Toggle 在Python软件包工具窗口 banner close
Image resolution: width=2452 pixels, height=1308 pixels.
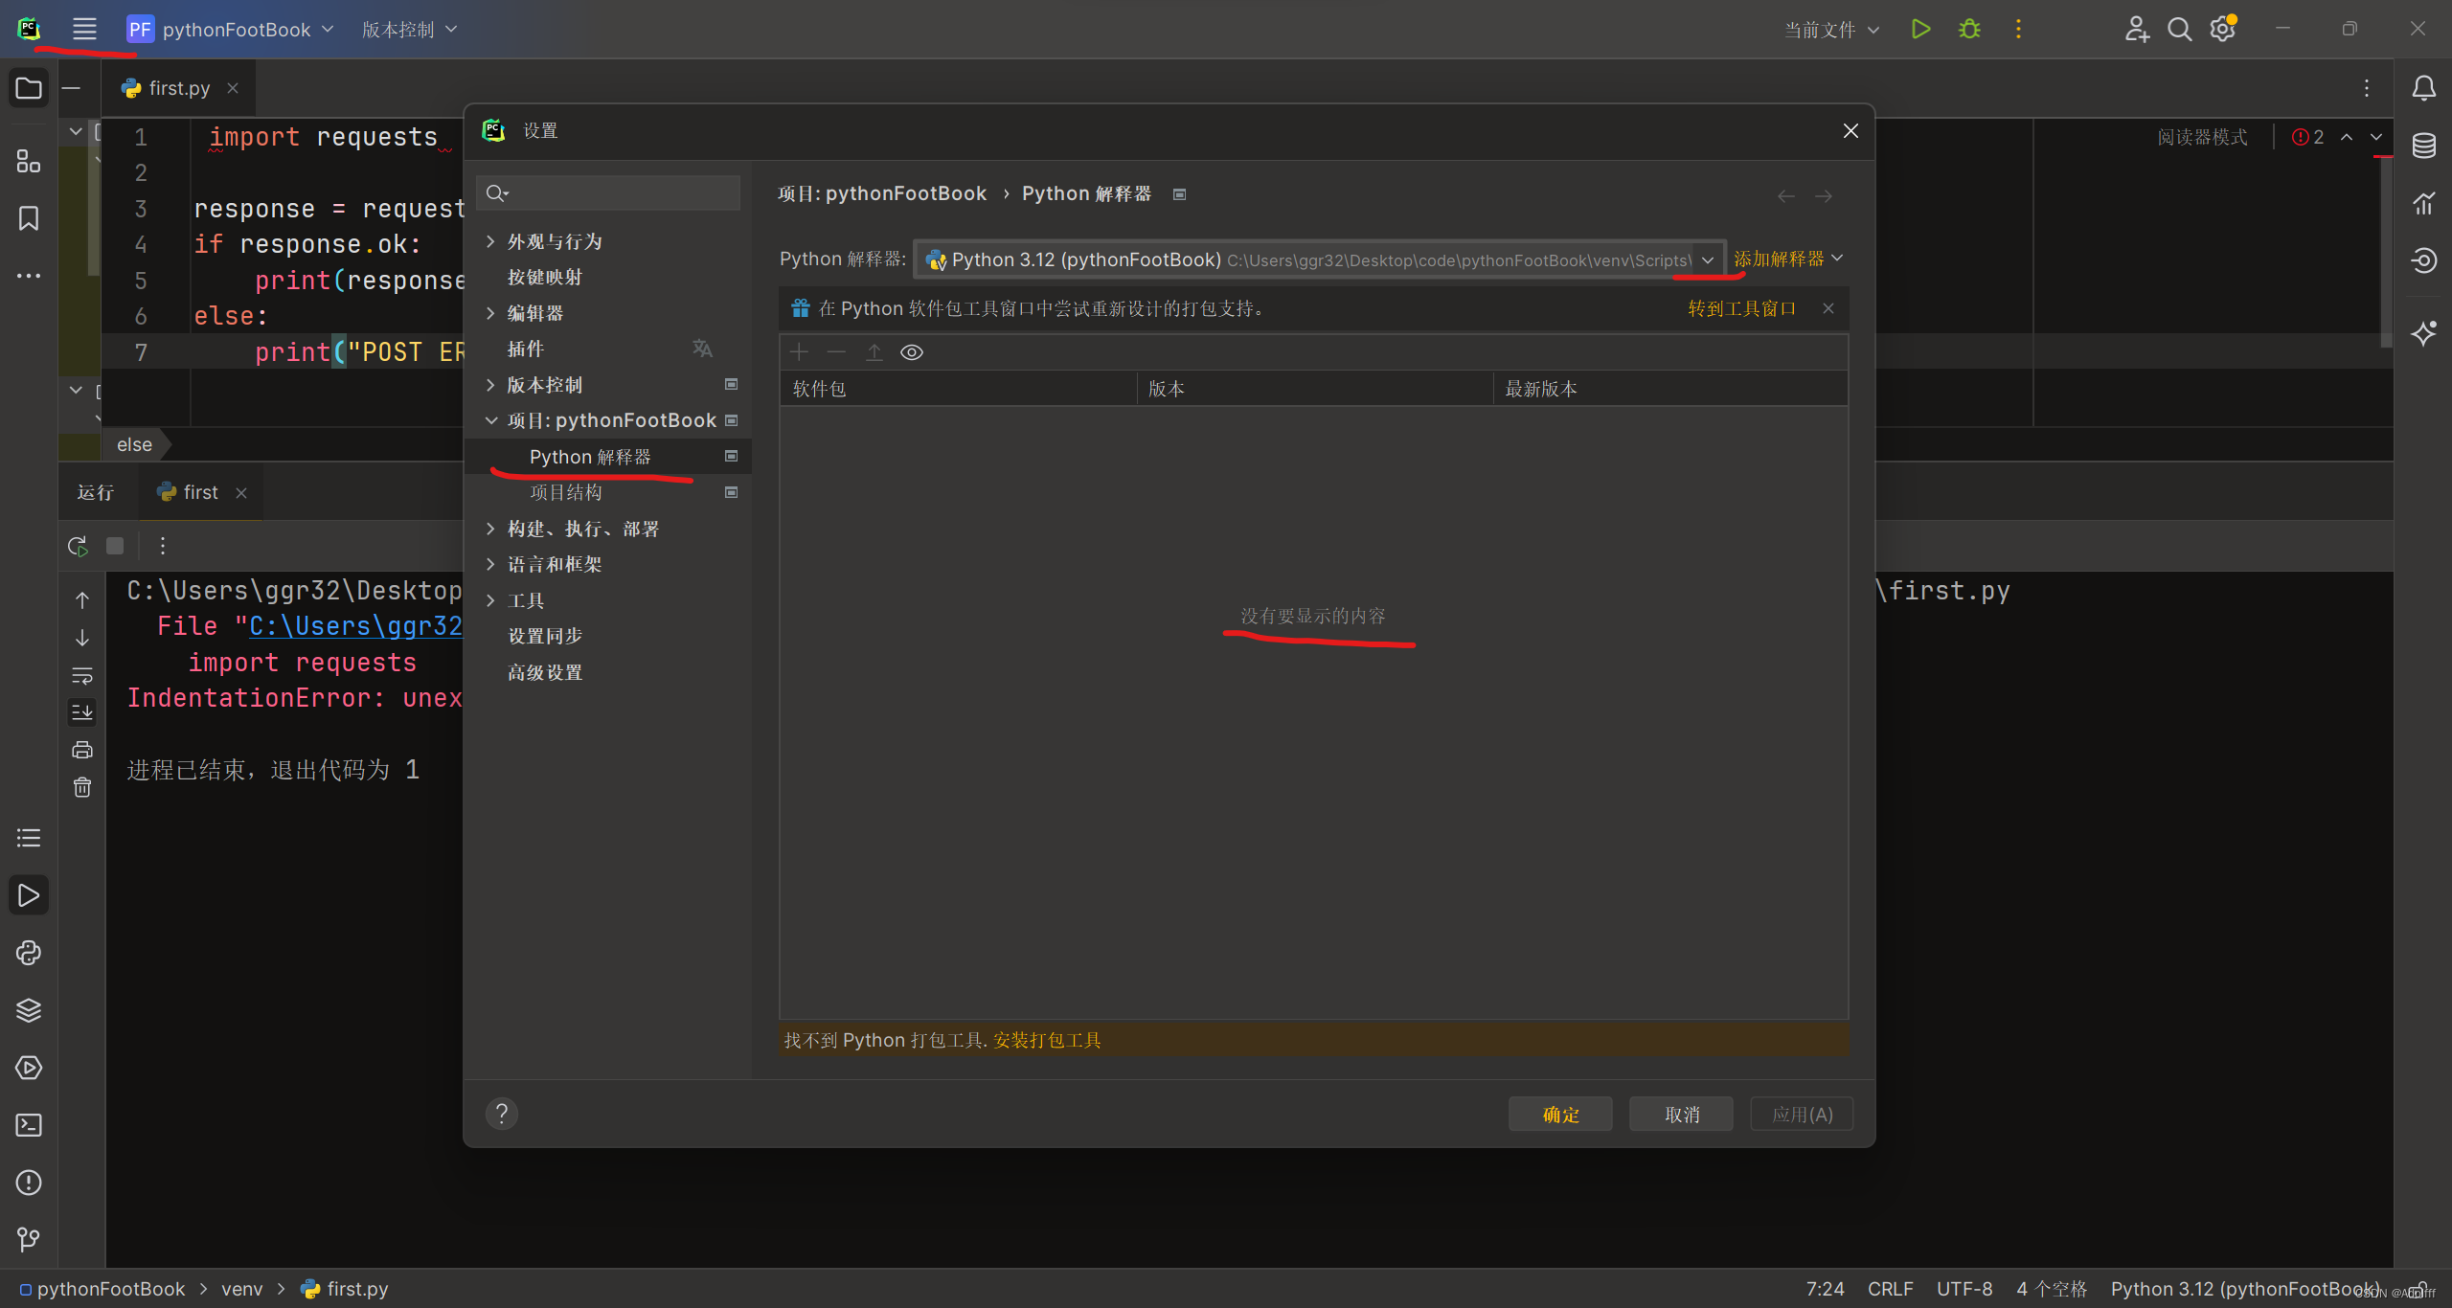tap(1828, 308)
